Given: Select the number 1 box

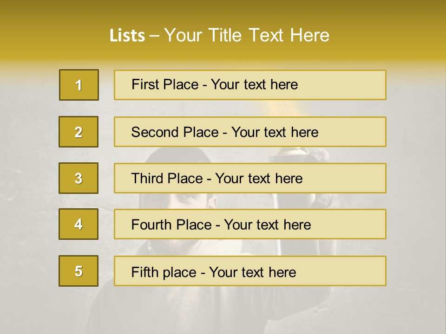Looking at the screenshot, I should (79, 85).
